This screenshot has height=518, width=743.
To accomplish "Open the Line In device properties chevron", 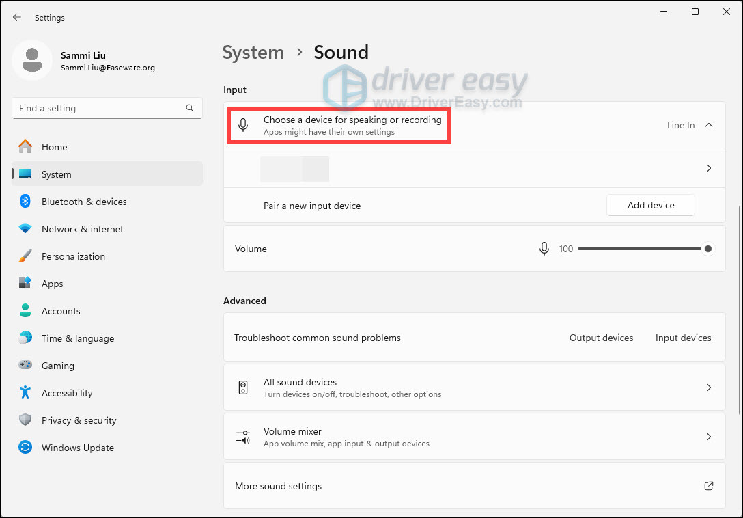I will pyautogui.click(x=709, y=168).
